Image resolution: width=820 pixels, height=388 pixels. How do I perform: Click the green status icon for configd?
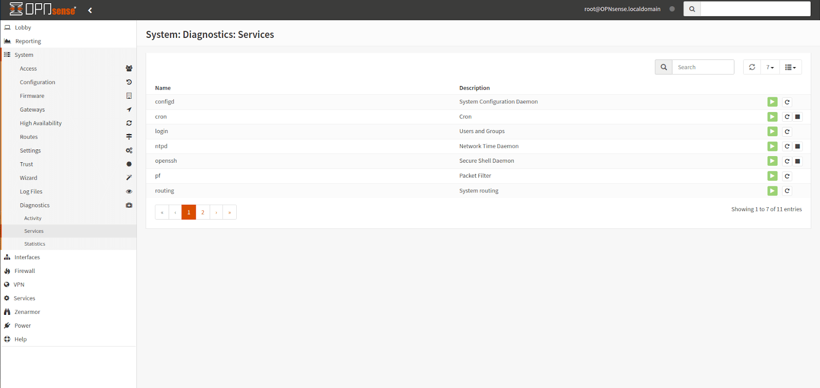pos(772,102)
